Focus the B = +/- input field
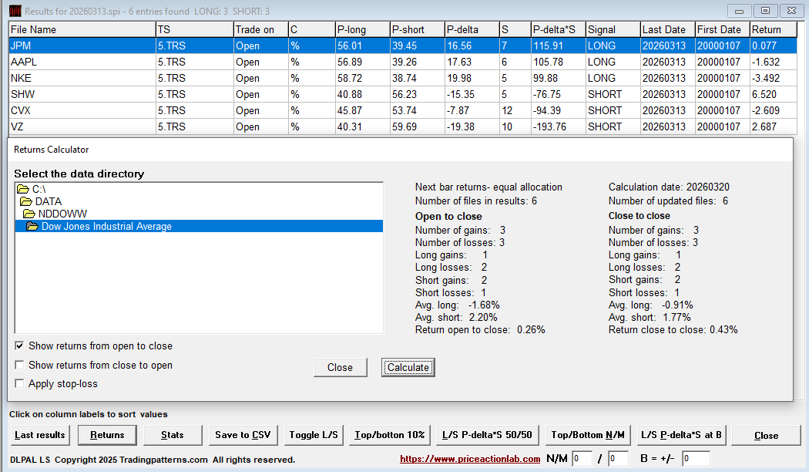Screen dimensions: 809x472 (x=696, y=459)
